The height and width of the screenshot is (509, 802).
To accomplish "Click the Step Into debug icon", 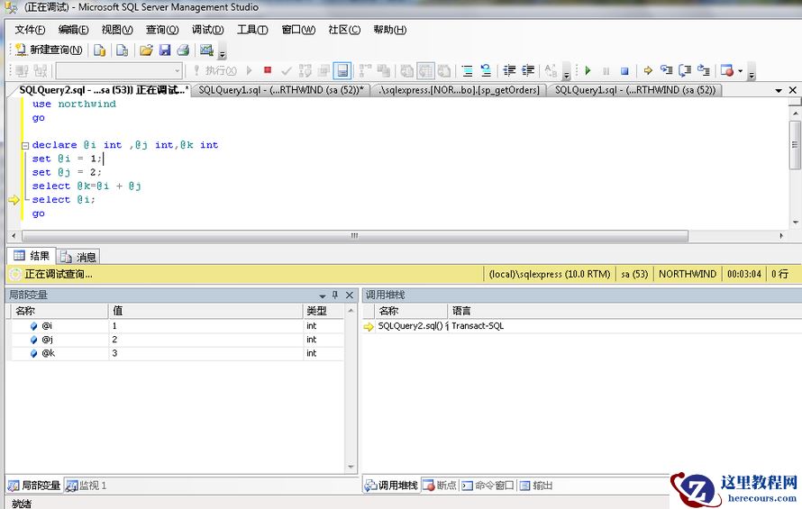I will tap(666, 70).
